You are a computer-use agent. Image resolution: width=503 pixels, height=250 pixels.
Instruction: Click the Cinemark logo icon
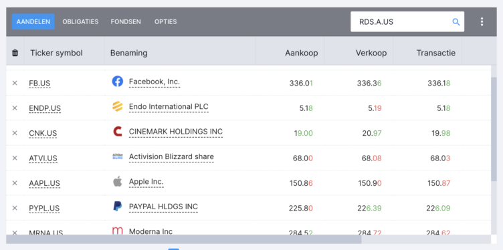(x=118, y=131)
